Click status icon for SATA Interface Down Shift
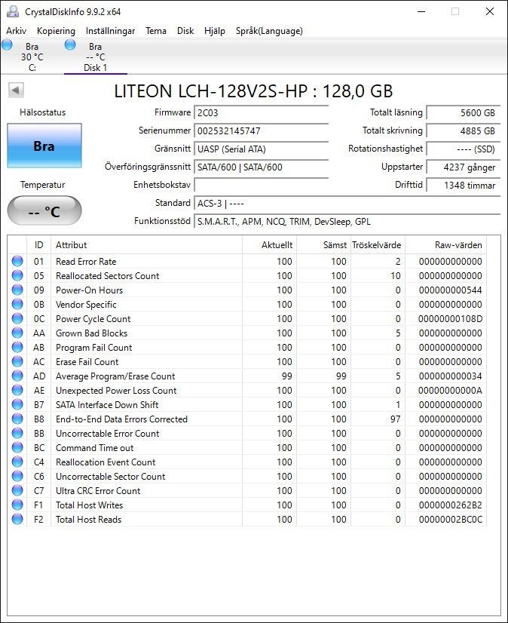This screenshot has height=623, width=508. click(x=17, y=404)
